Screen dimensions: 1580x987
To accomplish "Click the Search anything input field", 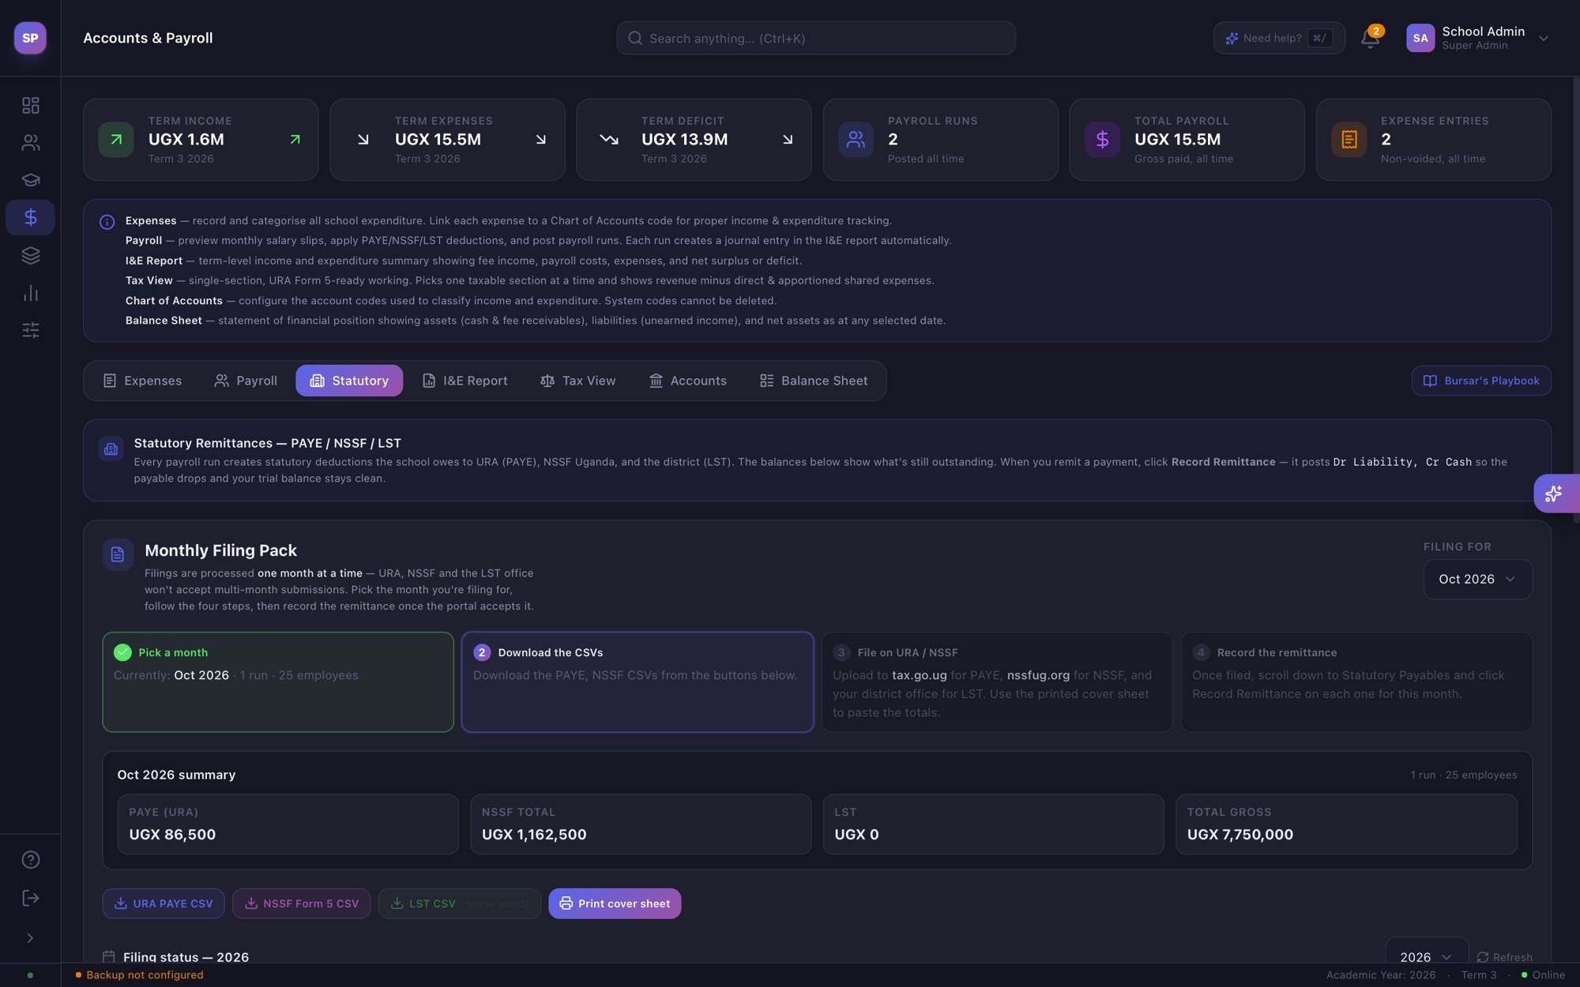I will pyautogui.click(x=816, y=38).
